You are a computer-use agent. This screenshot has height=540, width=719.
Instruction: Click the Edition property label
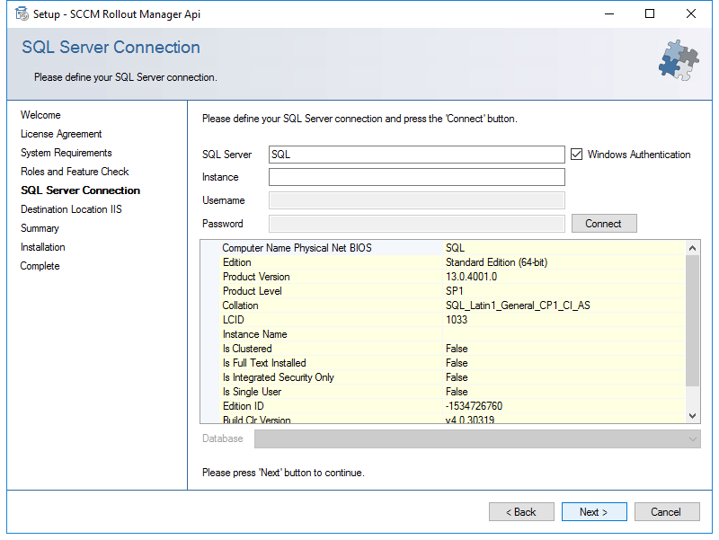pyautogui.click(x=236, y=262)
